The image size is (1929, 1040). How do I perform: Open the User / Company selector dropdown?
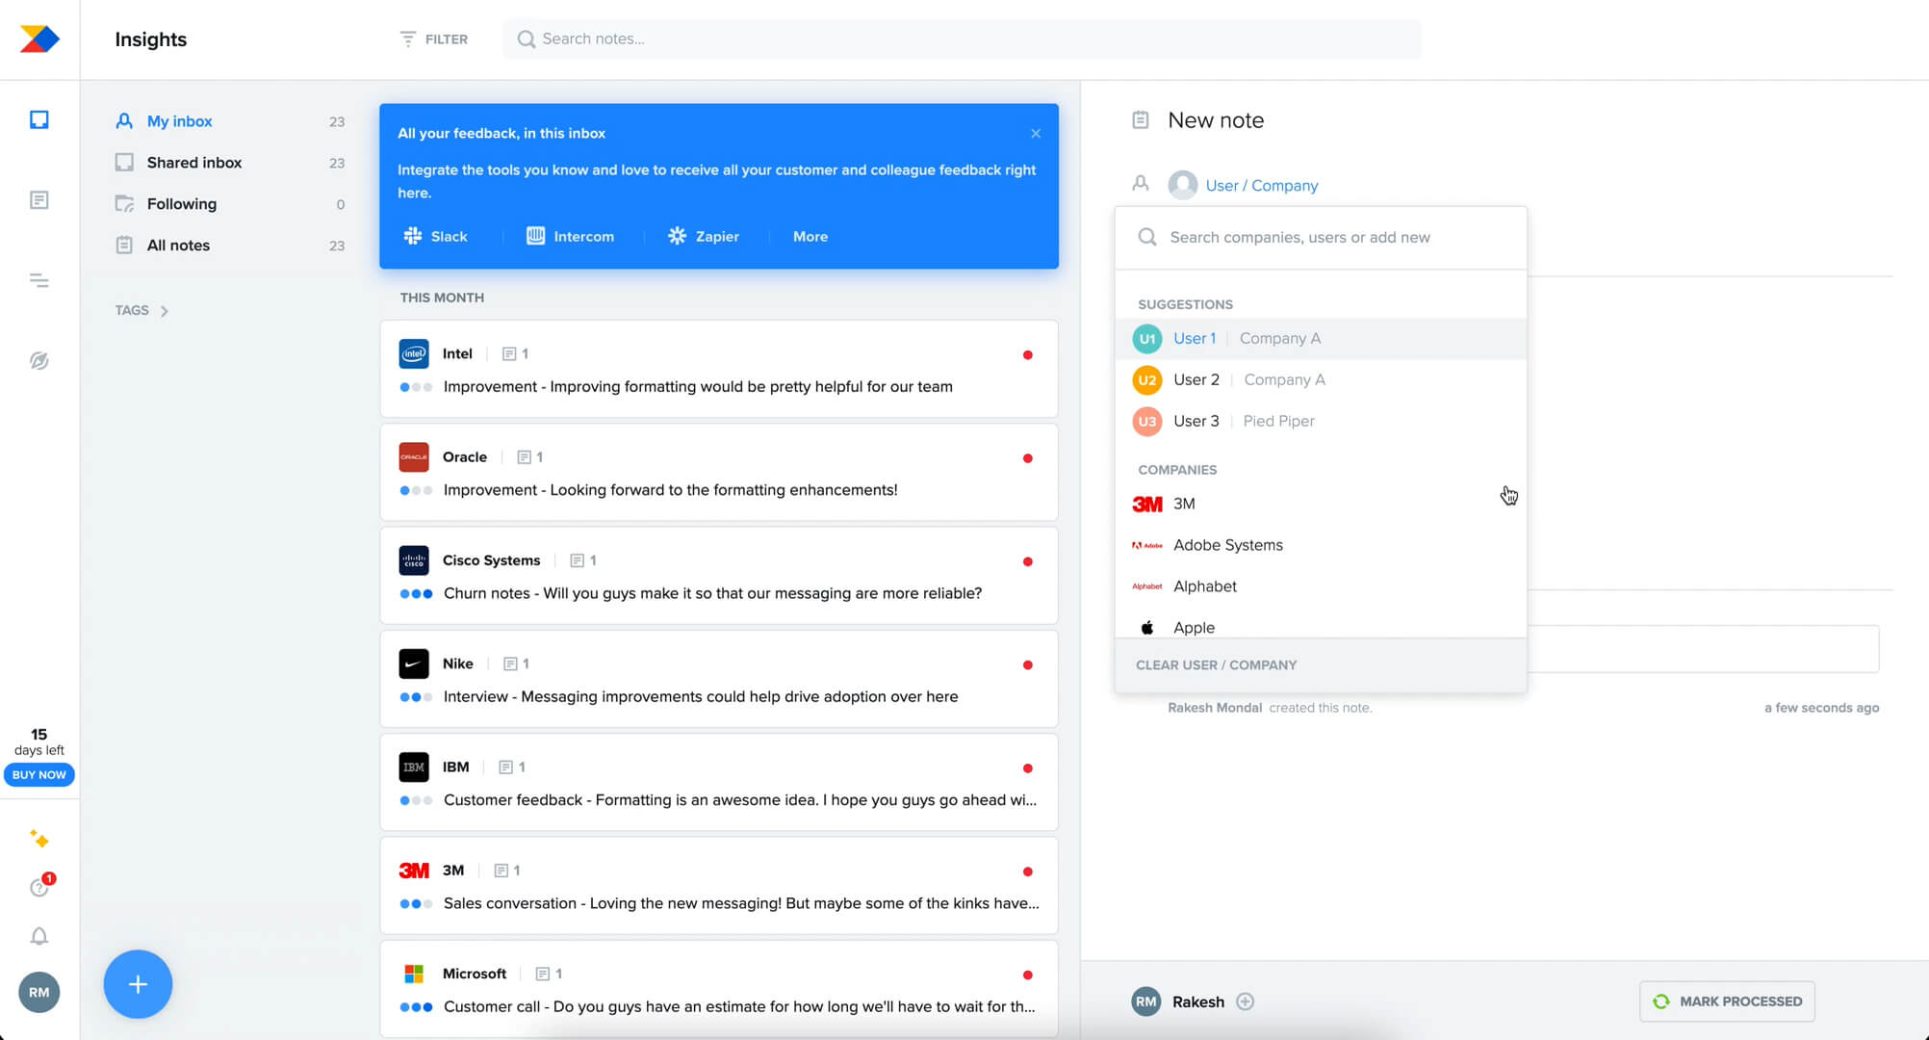[1261, 185]
